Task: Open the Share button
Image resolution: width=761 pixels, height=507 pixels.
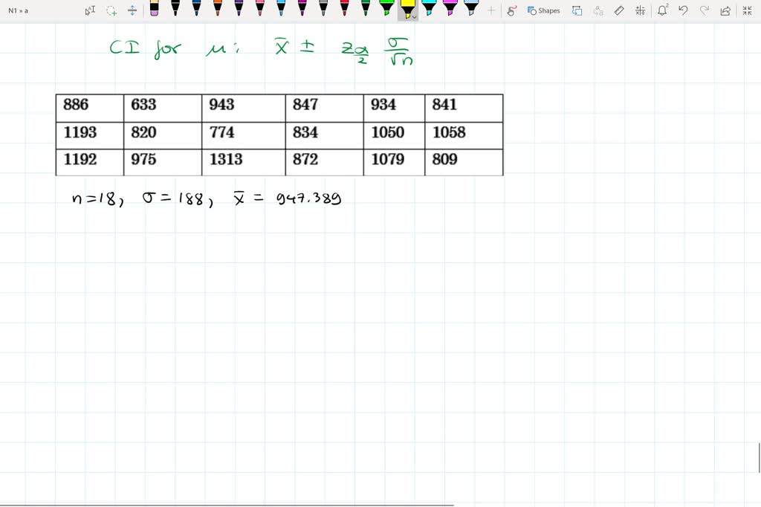Action: pyautogui.click(x=725, y=10)
